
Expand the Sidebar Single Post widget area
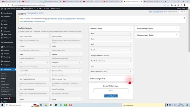pyautogui.click(x=130, y=78)
